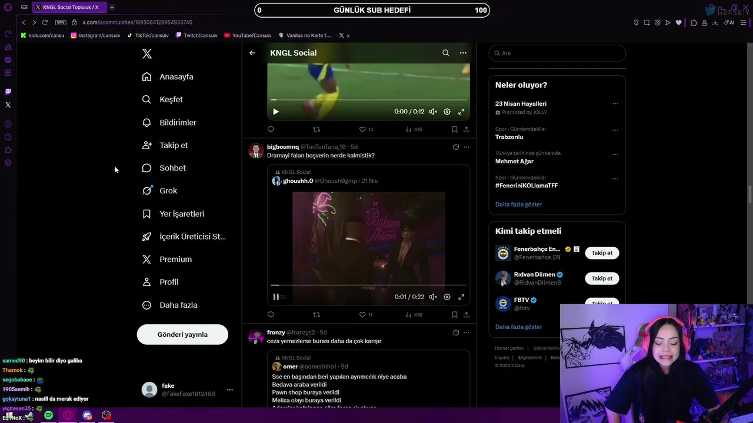753x423 pixels.
Task: Repost bigbosmnq's post
Action: 316,315
